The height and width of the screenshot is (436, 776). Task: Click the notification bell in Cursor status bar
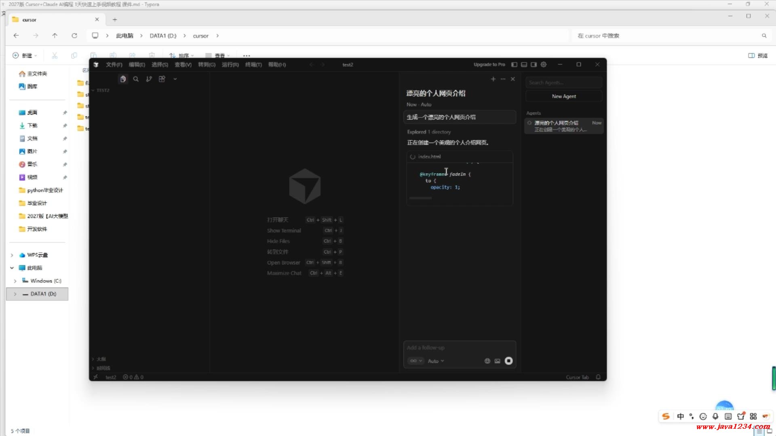coord(598,377)
